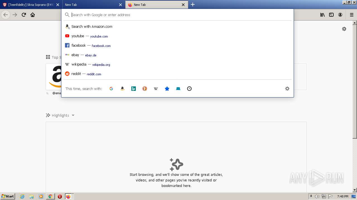Viewport: 357px width, 200px height.
Task: Collapse the Highlights section chevron
Action: pos(73,115)
